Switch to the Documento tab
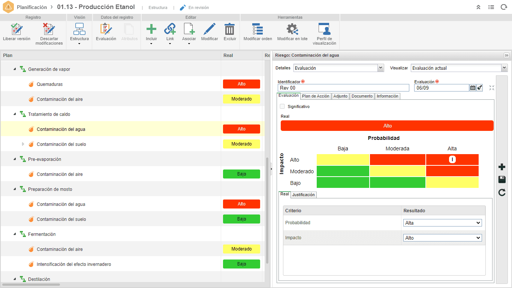This screenshot has height=288, width=512. point(362,96)
